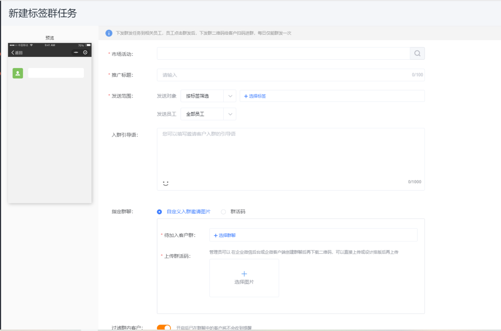Open the 全部员工 dropdown
The image size is (501, 331).
point(208,114)
